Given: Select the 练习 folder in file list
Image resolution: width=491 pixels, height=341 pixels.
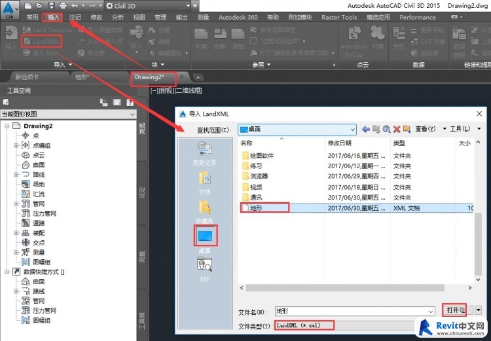Looking at the screenshot, I should (256, 166).
